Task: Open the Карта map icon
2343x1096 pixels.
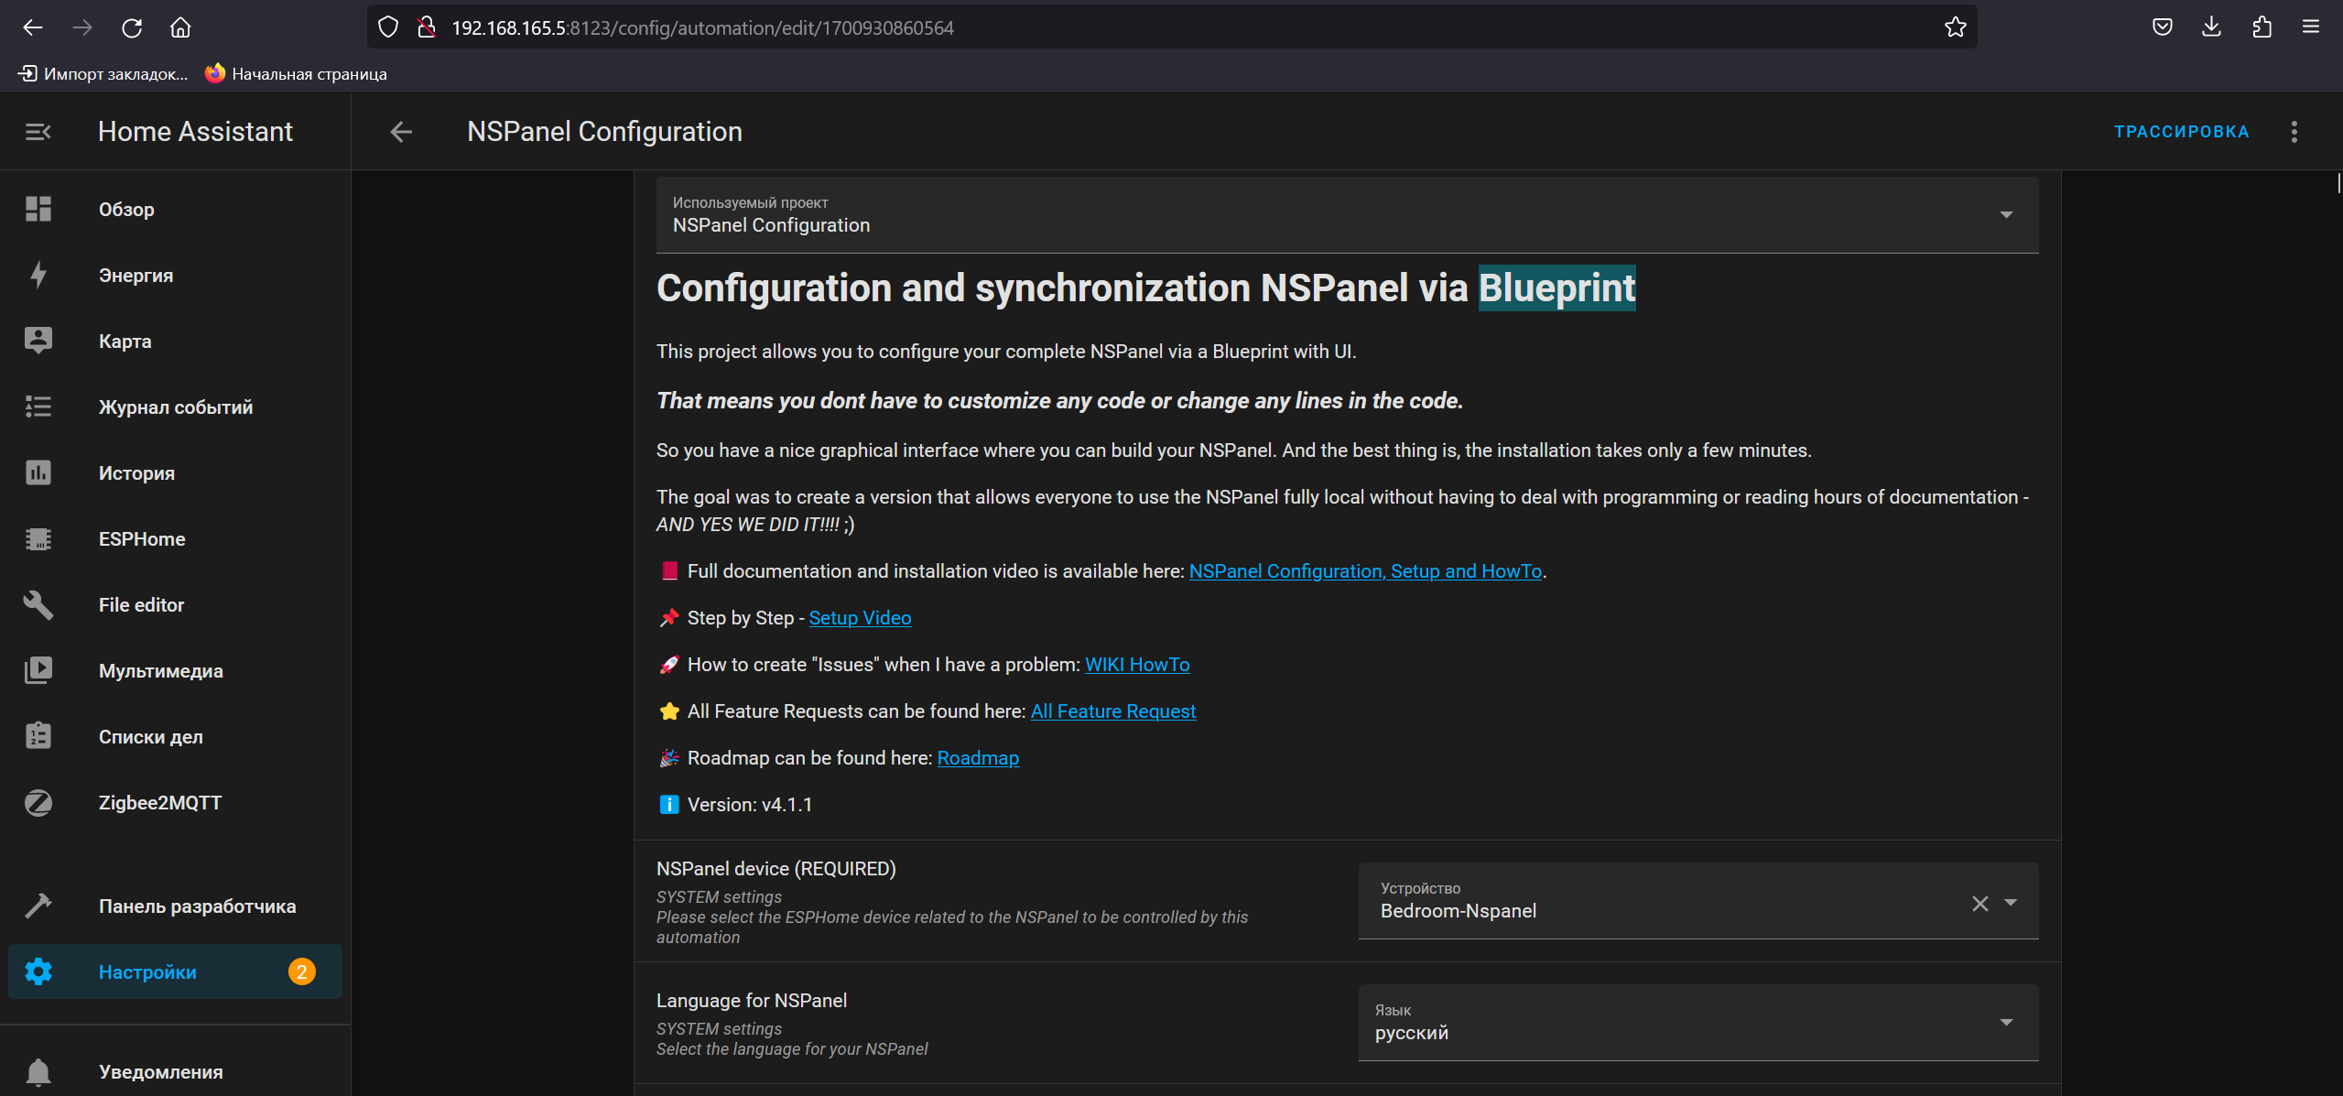Action: 38,341
